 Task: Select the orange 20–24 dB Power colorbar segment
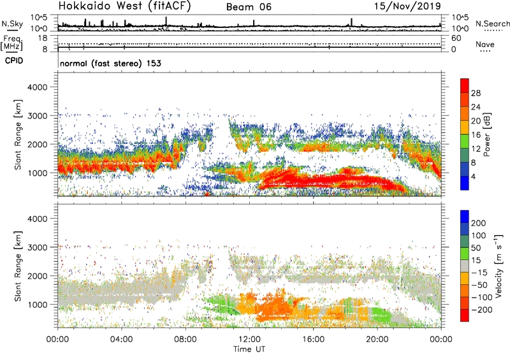pyautogui.click(x=465, y=113)
